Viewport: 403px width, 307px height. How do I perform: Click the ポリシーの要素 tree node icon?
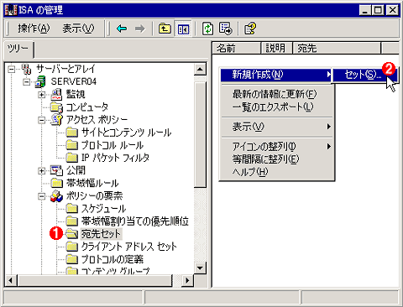point(56,196)
